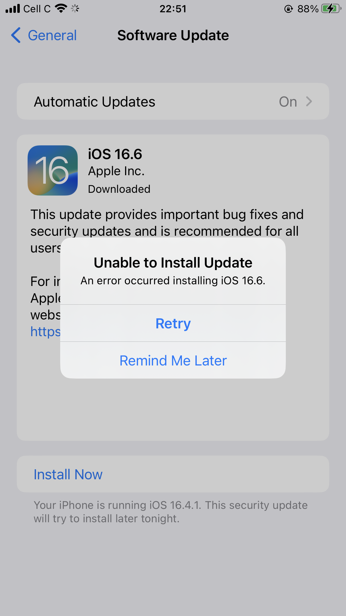Tap the Software Update title
The image size is (346, 616).
(173, 35)
